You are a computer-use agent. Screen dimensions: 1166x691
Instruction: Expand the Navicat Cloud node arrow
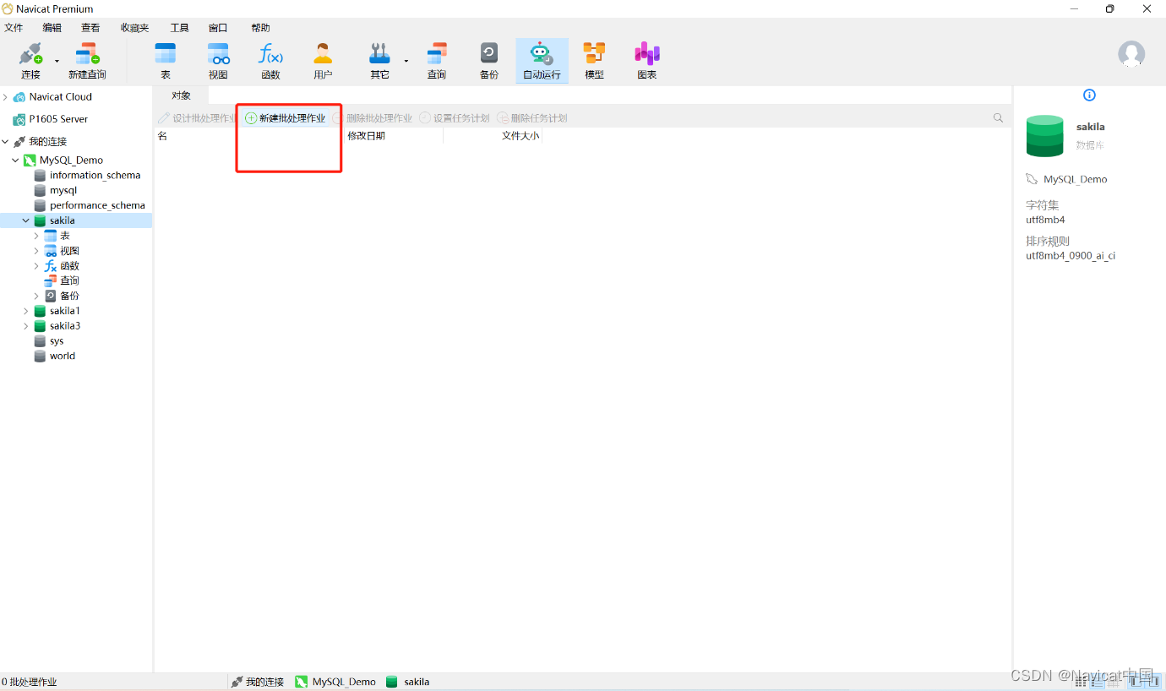pos(5,97)
